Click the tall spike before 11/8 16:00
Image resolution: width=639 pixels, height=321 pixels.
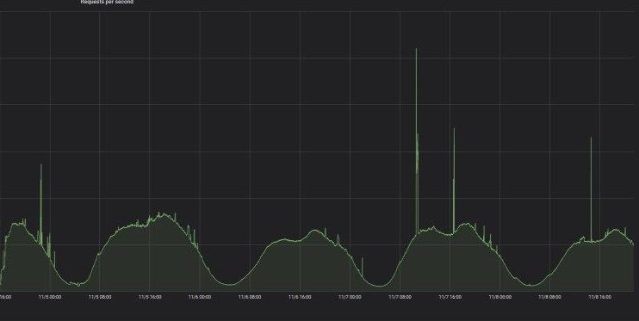click(591, 189)
